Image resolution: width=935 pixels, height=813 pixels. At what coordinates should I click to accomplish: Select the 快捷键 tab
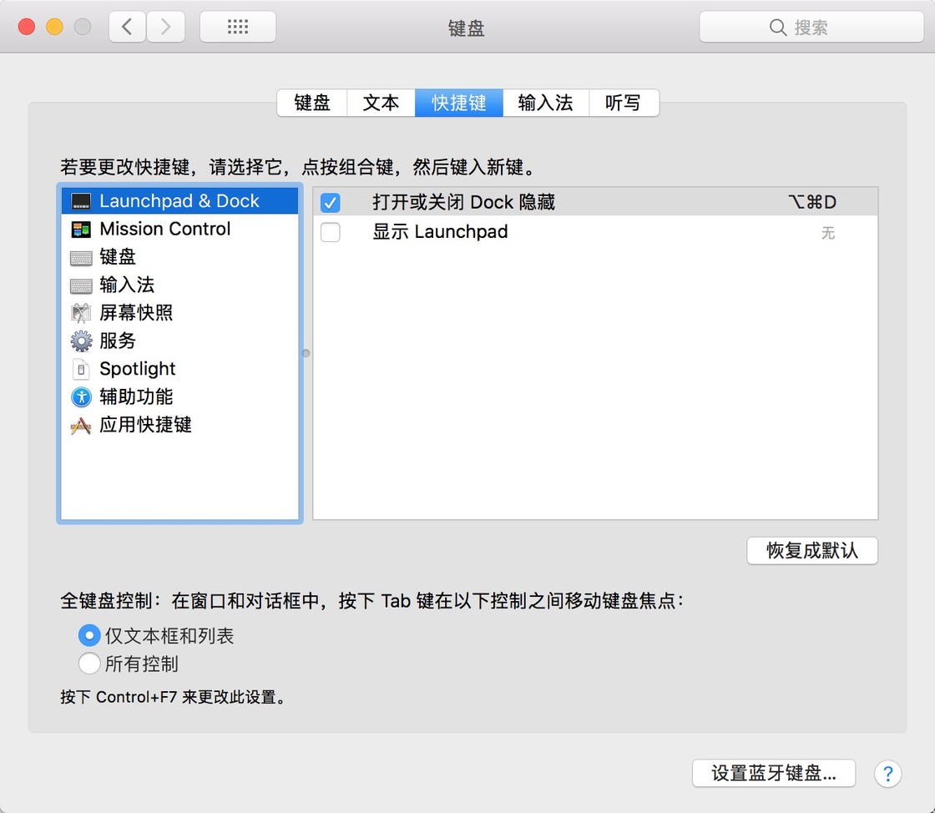[x=459, y=103]
